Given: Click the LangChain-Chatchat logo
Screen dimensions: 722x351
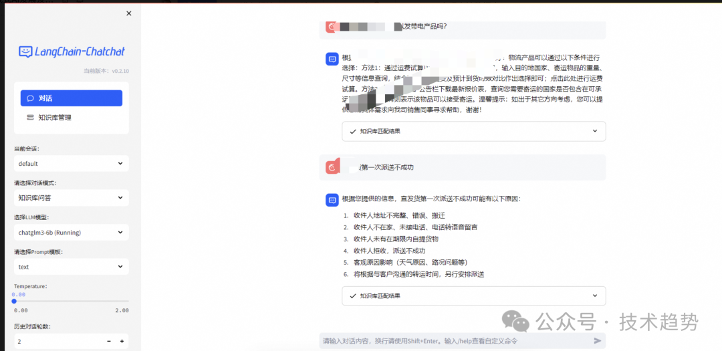Looking at the screenshot, I should click(x=72, y=51).
